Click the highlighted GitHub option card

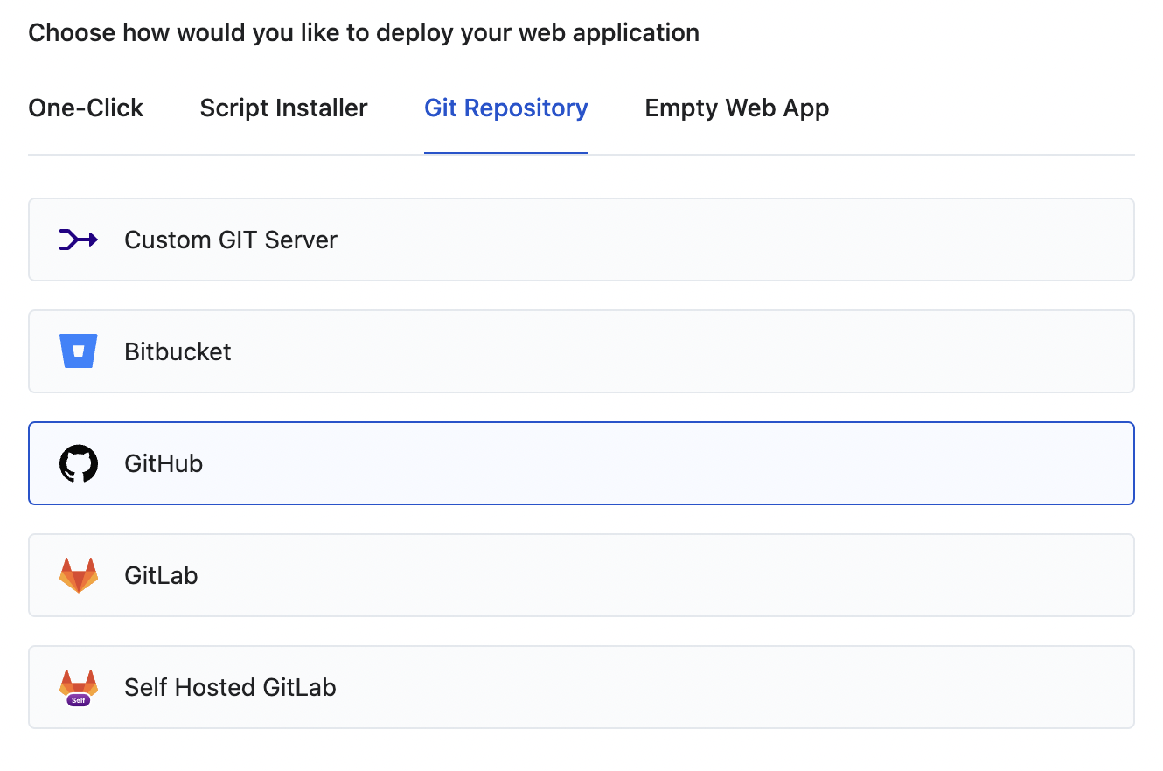(612, 463)
